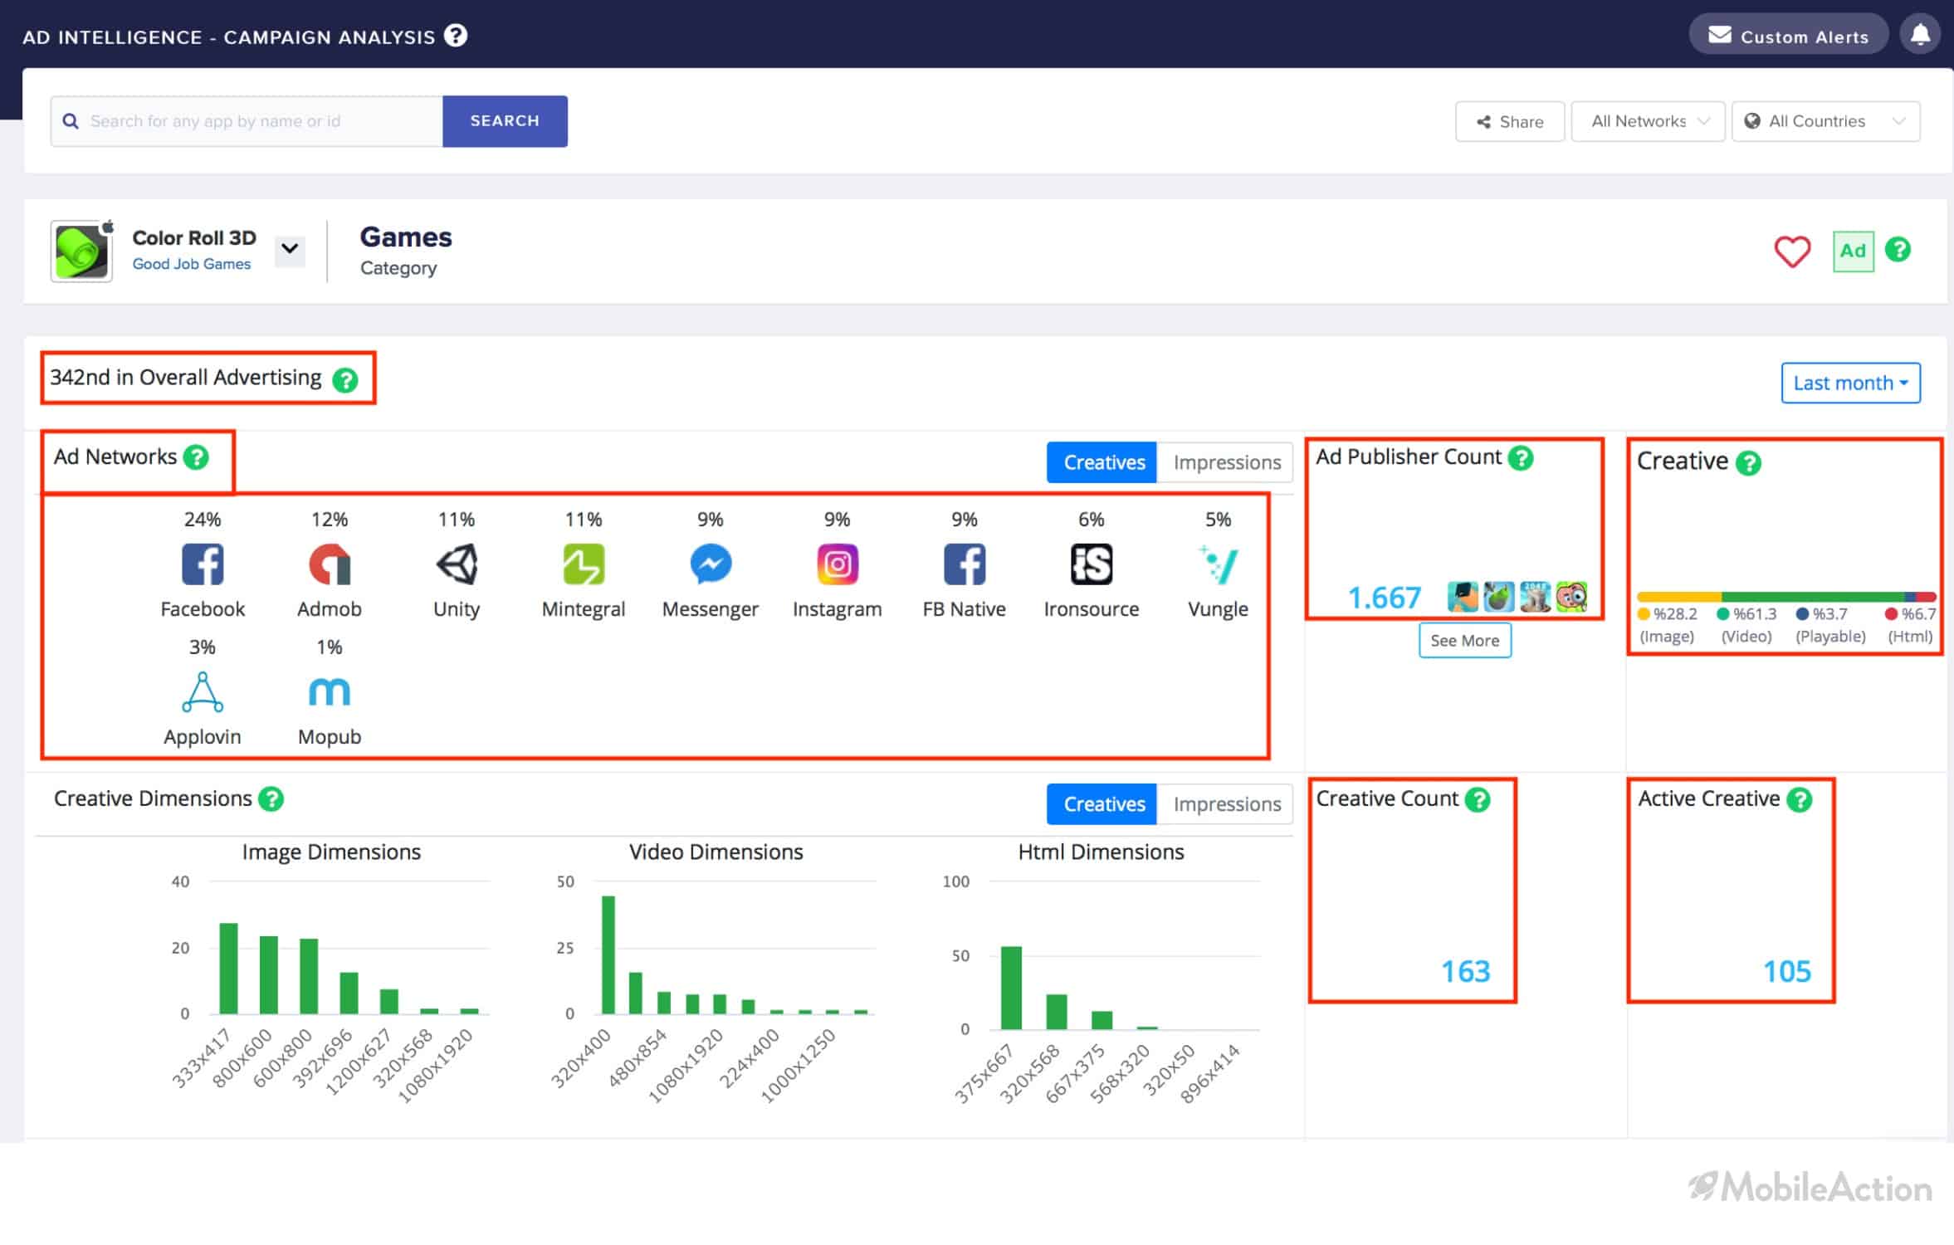Open the All Networks dropdown
1954x1245 pixels.
point(1648,122)
